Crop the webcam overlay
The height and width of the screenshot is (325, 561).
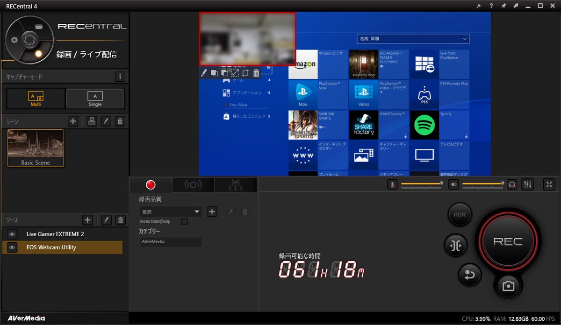[x=245, y=73]
